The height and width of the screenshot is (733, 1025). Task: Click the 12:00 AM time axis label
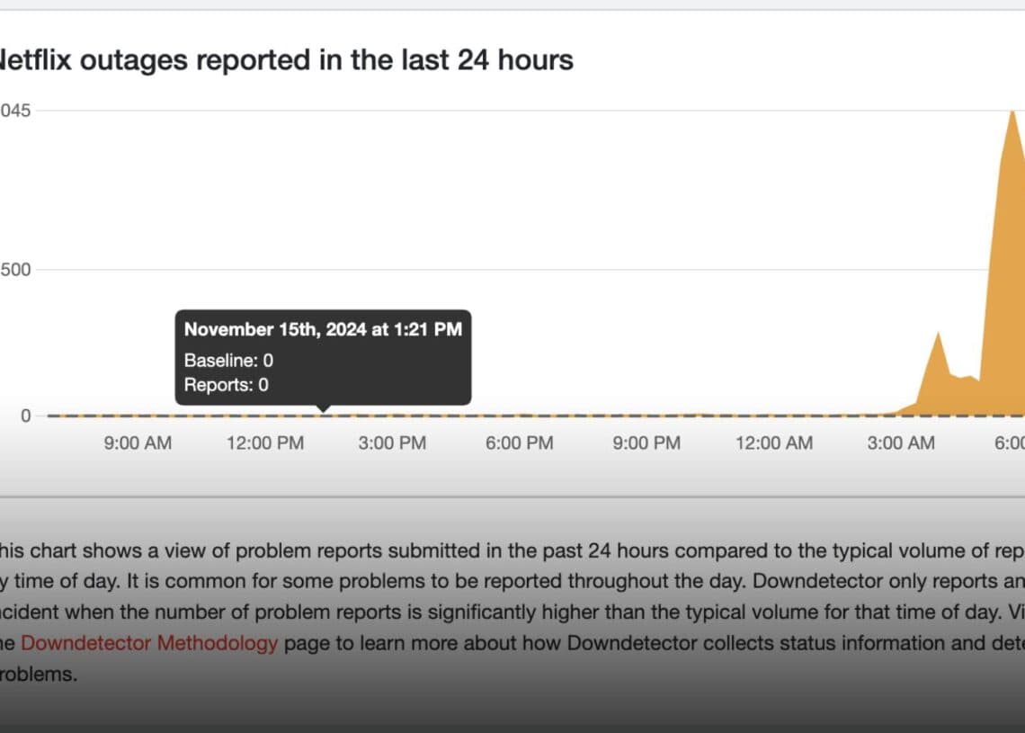tap(773, 443)
